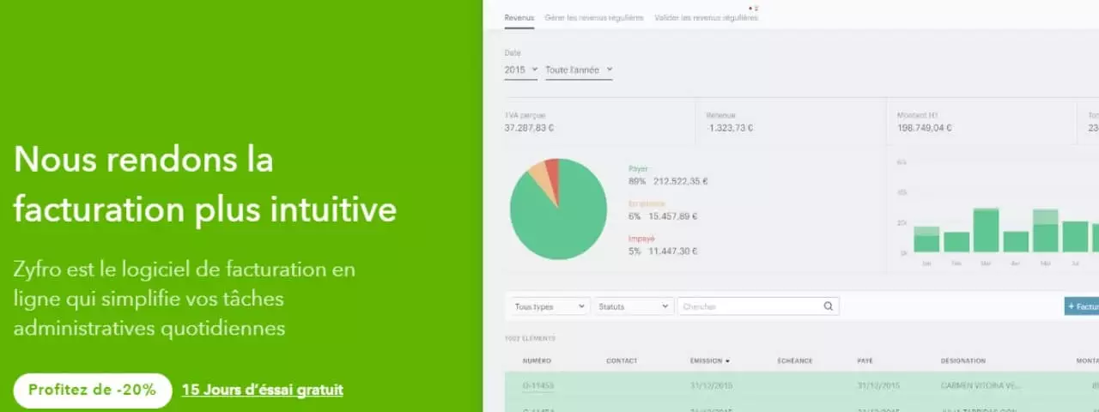This screenshot has height=412, width=1099.
Task: Open invoice number O-11453
Action: click(538, 385)
